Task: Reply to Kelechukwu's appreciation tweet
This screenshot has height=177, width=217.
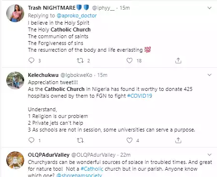Action: click(31, 140)
